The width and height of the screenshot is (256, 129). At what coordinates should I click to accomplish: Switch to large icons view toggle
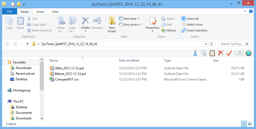[250, 124]
